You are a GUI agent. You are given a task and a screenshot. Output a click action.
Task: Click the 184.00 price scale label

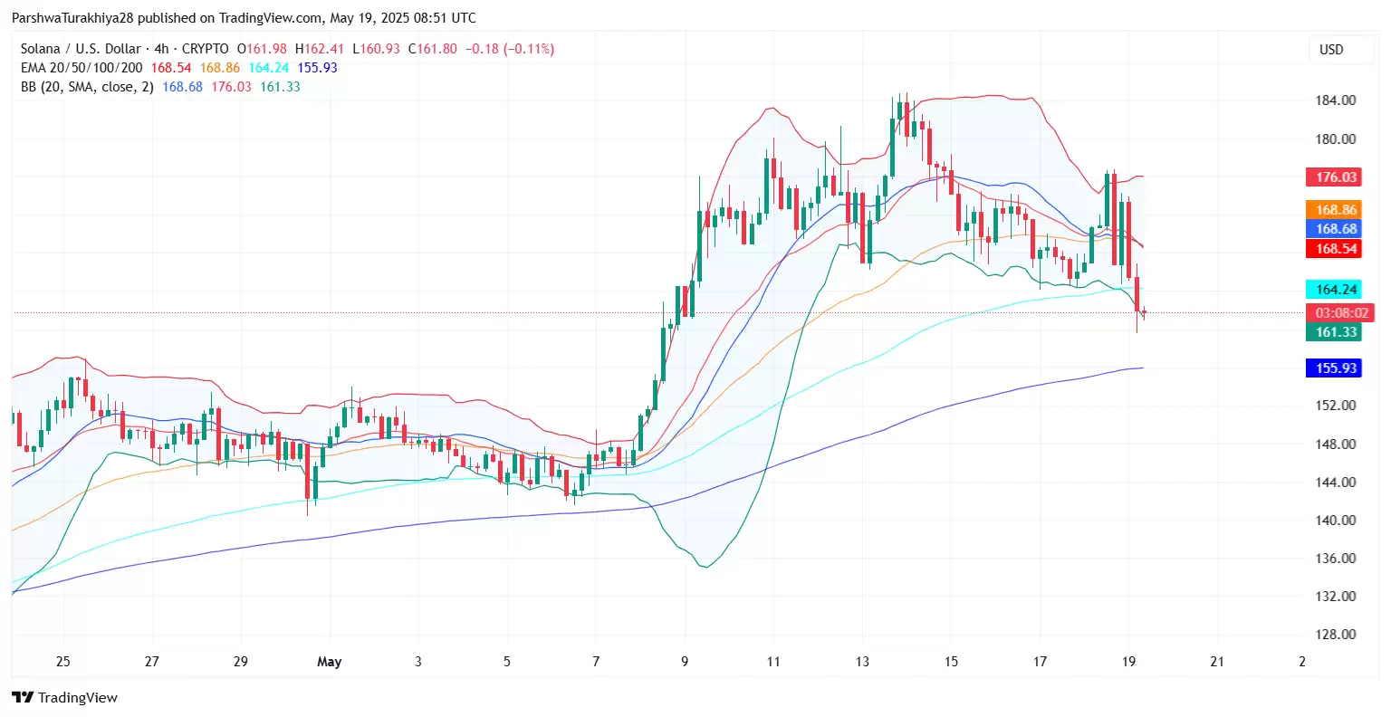click(x=1335, y=100)
